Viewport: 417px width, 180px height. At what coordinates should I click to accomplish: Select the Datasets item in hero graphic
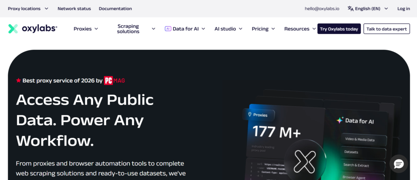point(363,152)
